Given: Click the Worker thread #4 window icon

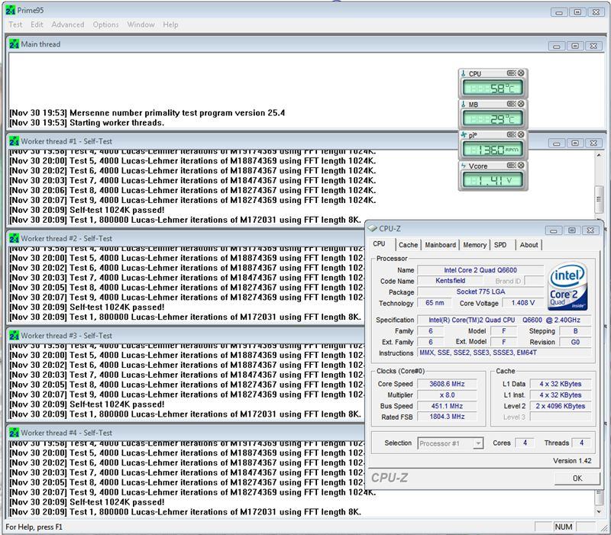Looking at the screenshot, I should (x=14, y=433).
